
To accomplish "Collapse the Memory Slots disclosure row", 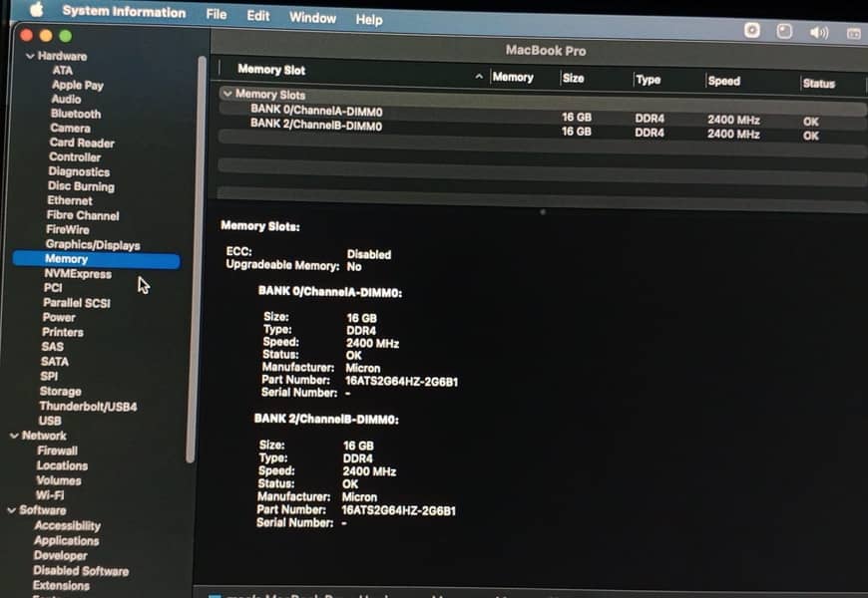I will (226, 93).
